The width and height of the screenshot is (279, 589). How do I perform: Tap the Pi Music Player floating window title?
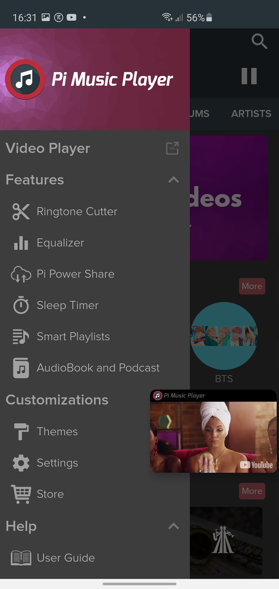184,395
